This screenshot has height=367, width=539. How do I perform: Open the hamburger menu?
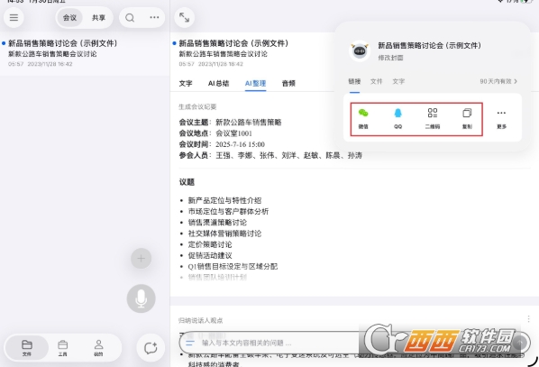(x=14, y=17)
